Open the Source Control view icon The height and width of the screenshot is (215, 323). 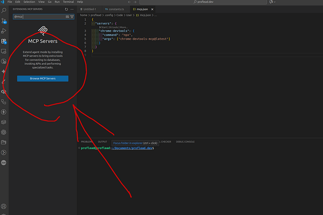tap(4, 21)
